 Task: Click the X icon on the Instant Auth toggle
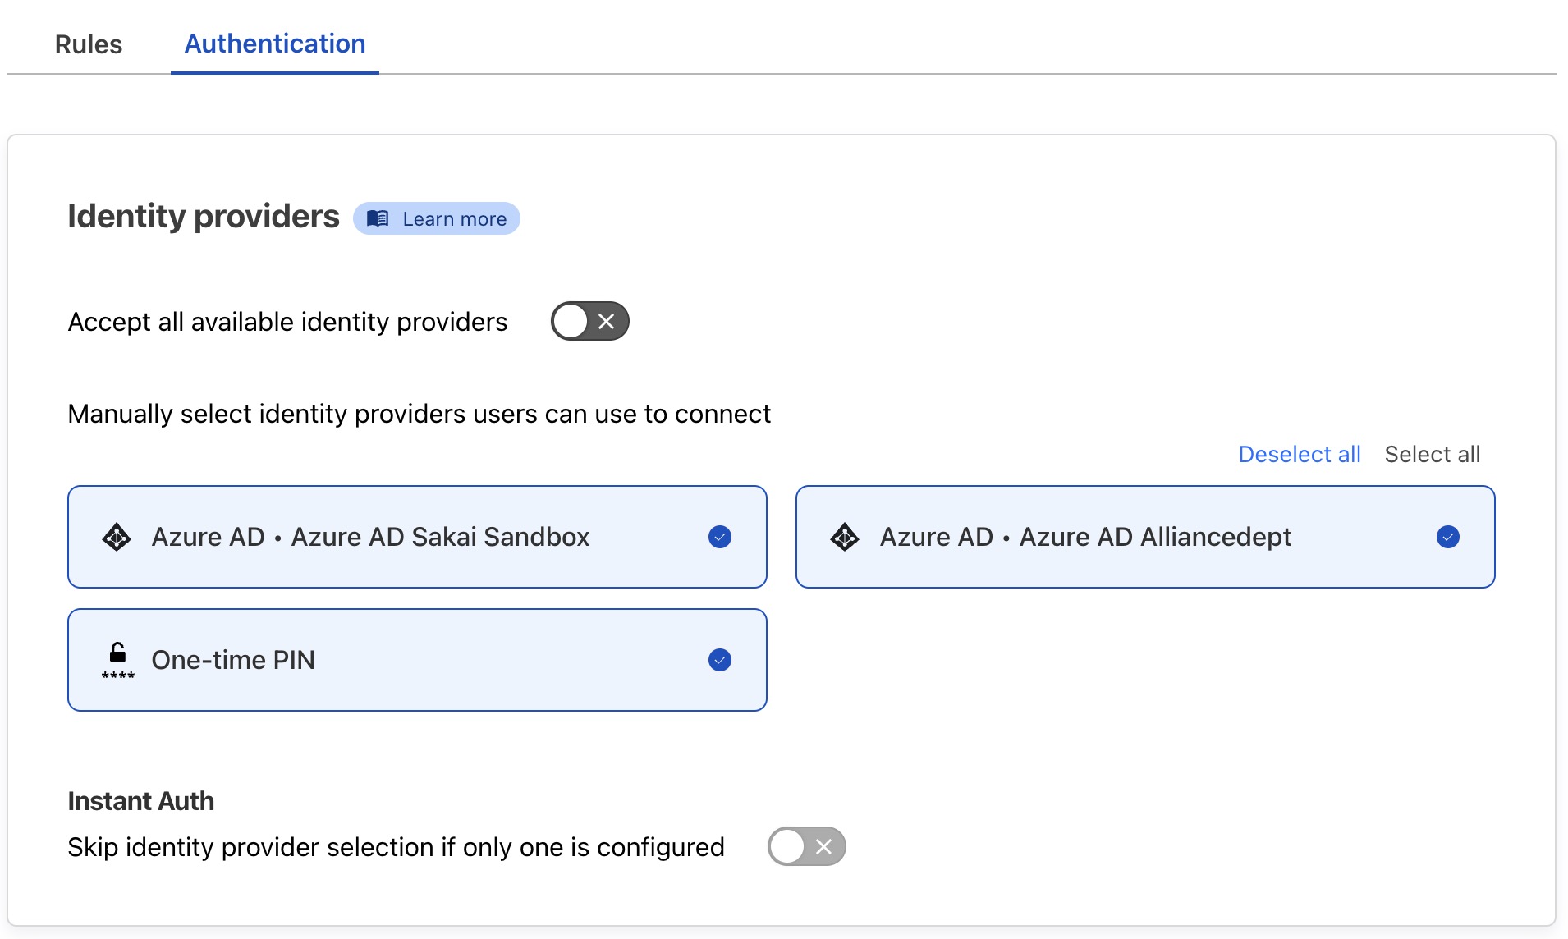(823, 846)
